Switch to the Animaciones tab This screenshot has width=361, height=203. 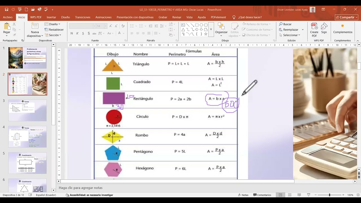(104, 17)
